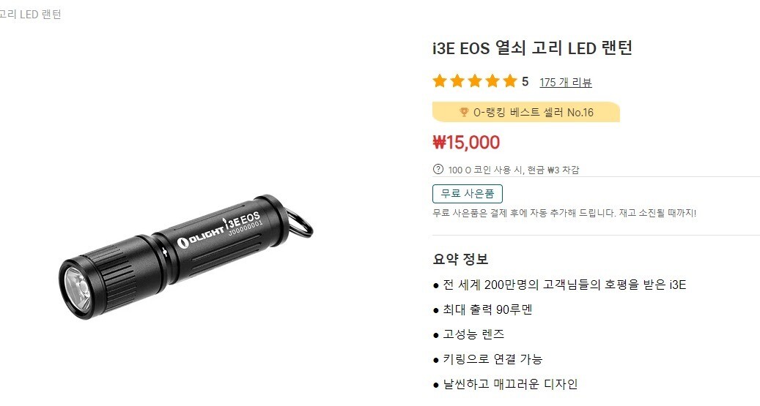Click the trophy icon in the best seller badge
Image resolution: width=760 pixels, height=406 pixels.
[464, 112]
